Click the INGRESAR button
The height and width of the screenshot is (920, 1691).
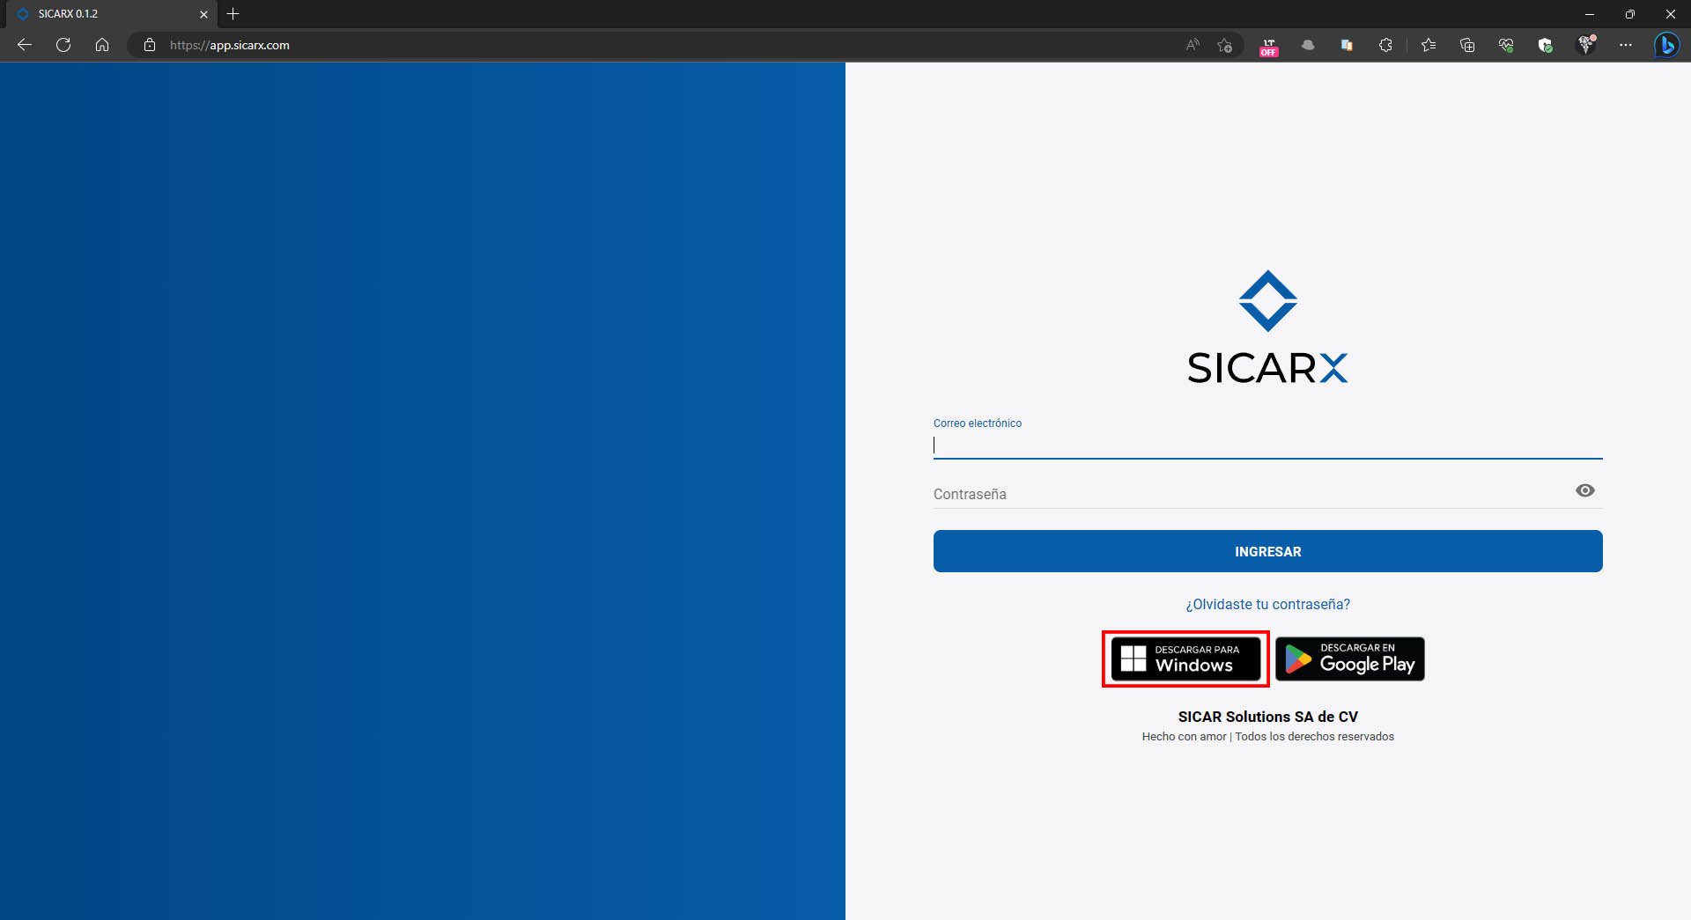(1267, 551)
